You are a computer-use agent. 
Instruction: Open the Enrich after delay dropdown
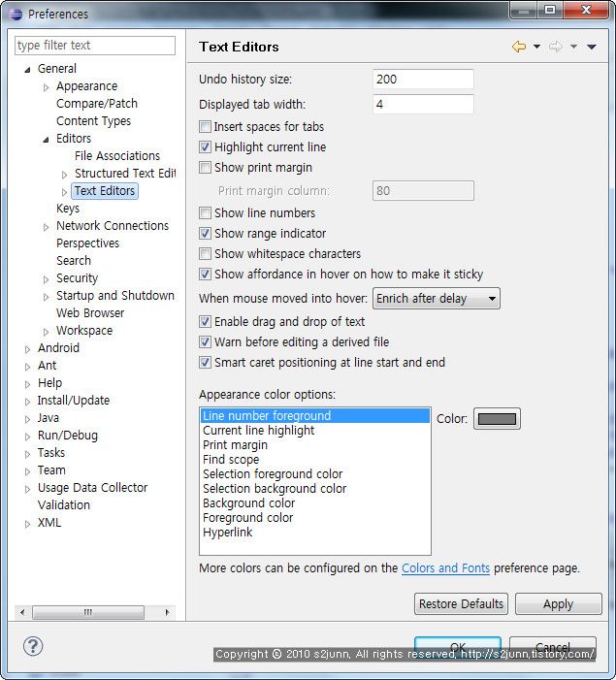pos(437,299)
